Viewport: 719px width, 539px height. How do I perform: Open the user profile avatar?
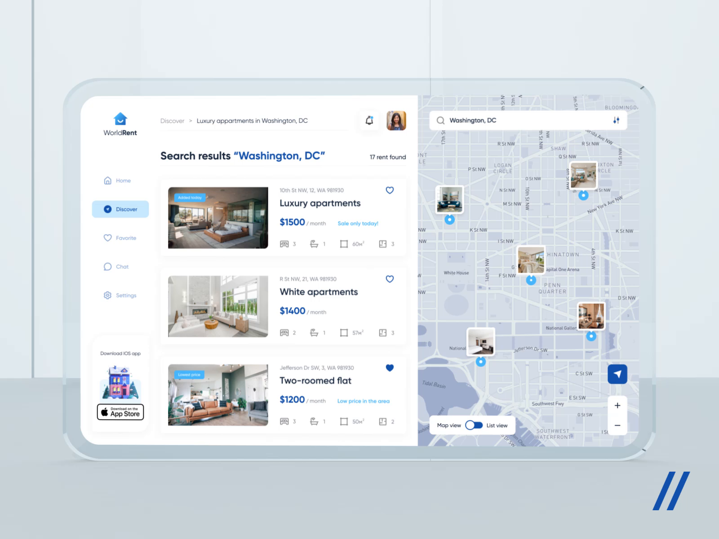[x=396, y=120]
